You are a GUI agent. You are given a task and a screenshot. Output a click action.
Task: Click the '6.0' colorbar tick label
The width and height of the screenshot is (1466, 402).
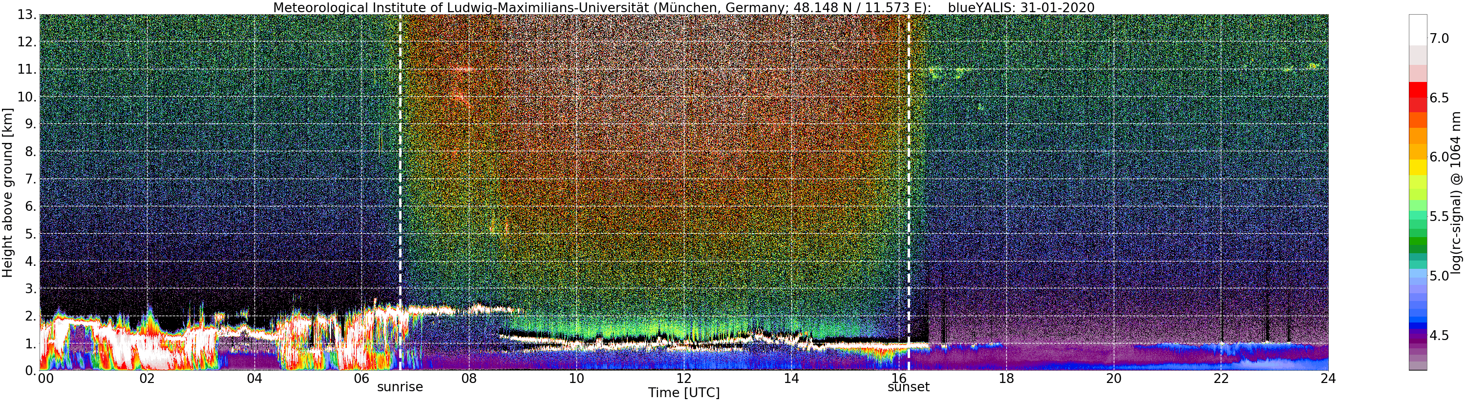pyautogui.click(x=1439, y=157)
